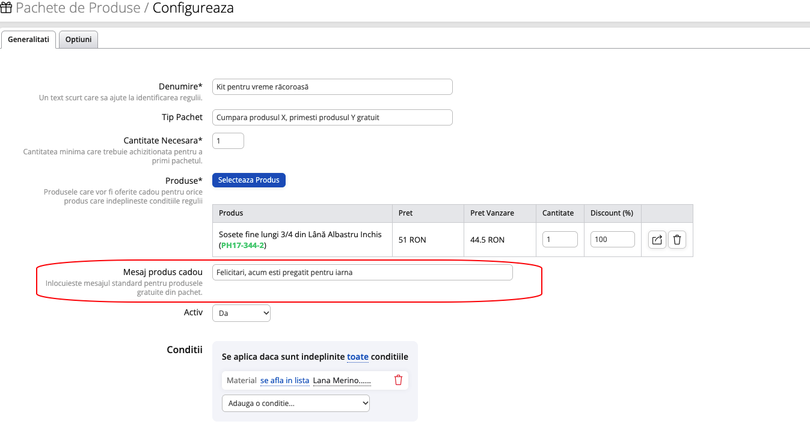Click the Selecteaza Produs button
The width and height of the screenshot is (810, 448).
tap(249, 180)
